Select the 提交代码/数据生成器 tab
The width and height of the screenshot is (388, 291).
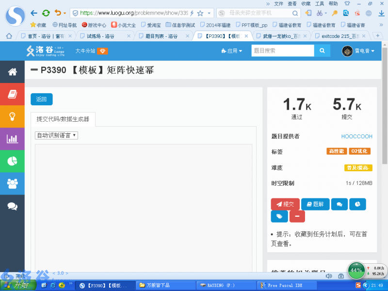click(63, 119)
